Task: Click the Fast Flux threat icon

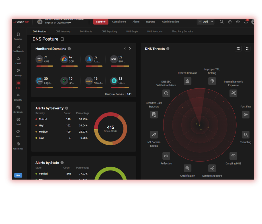Action: tap(245, 115)
